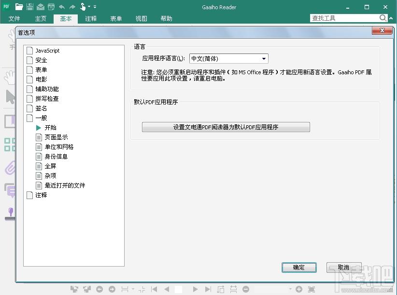Click the 确定 button
Screen dimensions: 397x295
pyautogui.click(x=299, y=268)
